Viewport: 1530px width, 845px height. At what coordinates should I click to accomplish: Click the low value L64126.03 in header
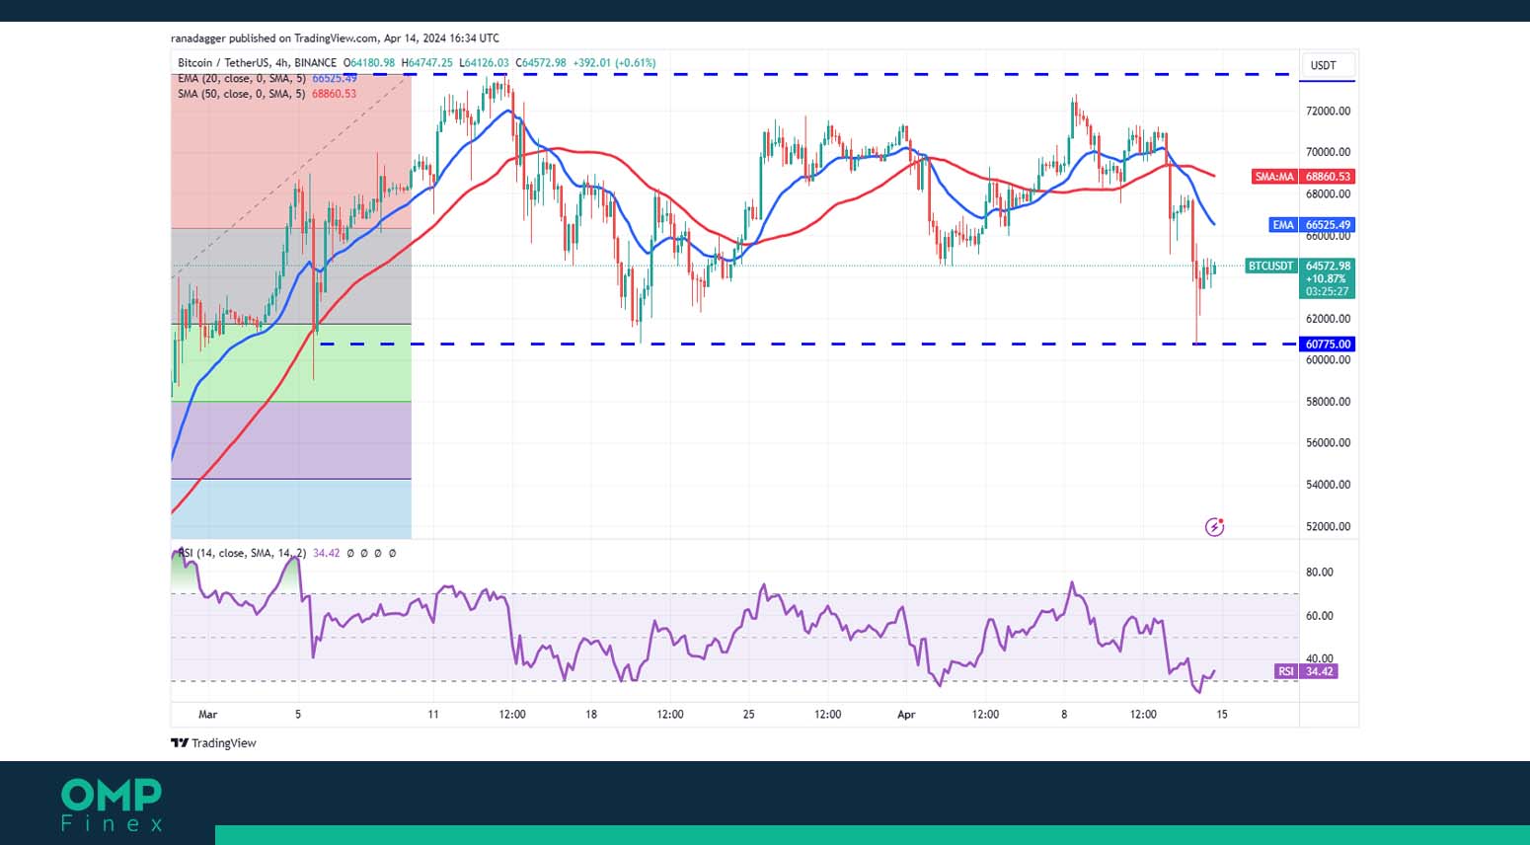(x=485, y=63)
